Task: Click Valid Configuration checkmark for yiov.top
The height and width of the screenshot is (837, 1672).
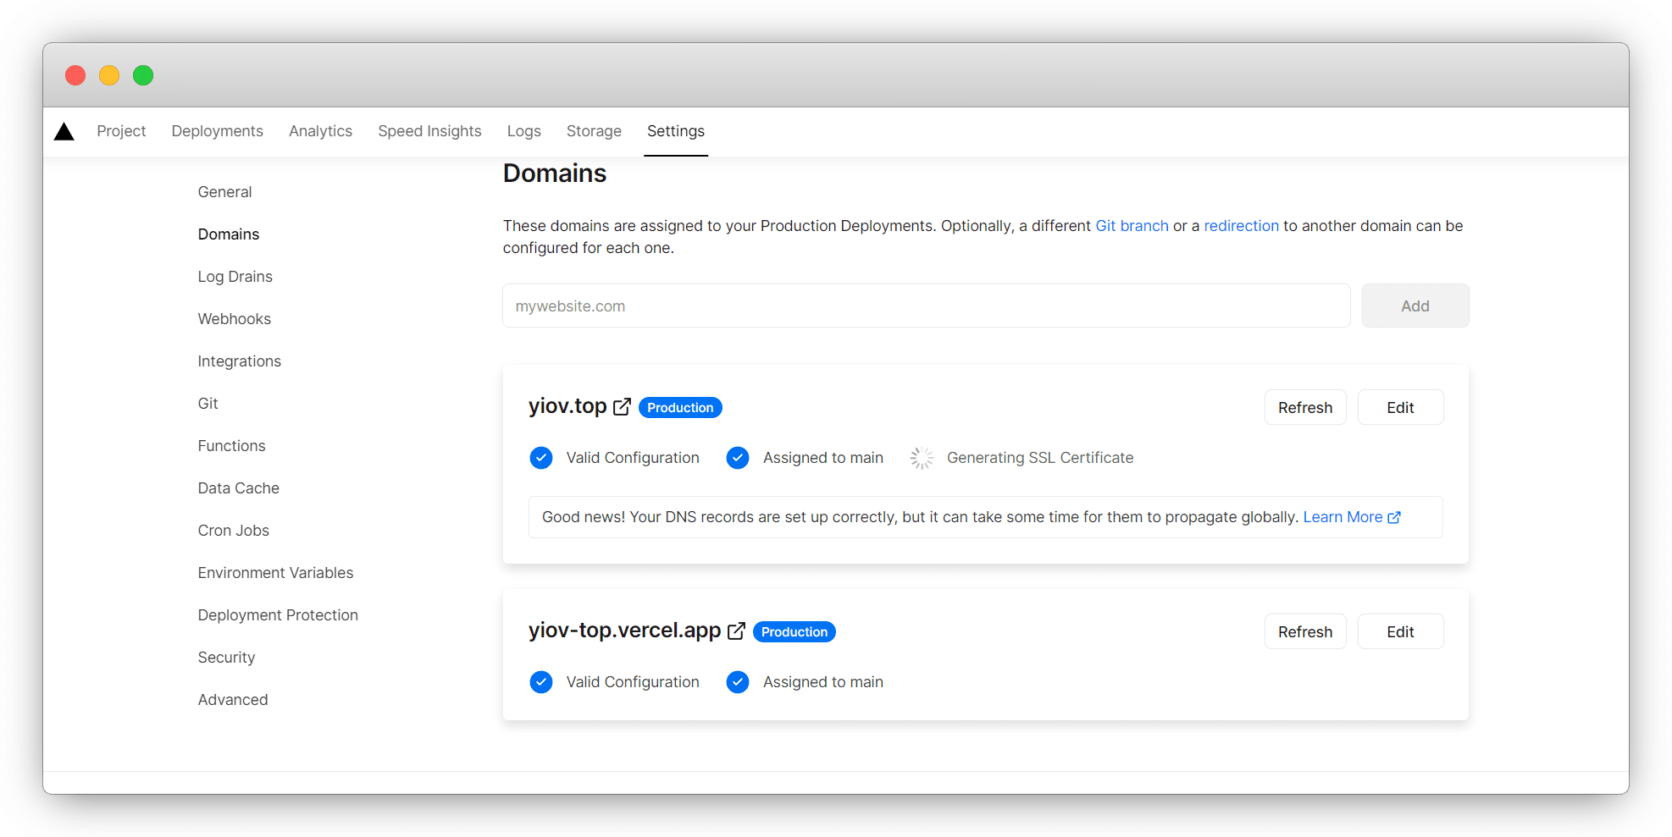Action: pyautogui.click(x=541, y=458)
